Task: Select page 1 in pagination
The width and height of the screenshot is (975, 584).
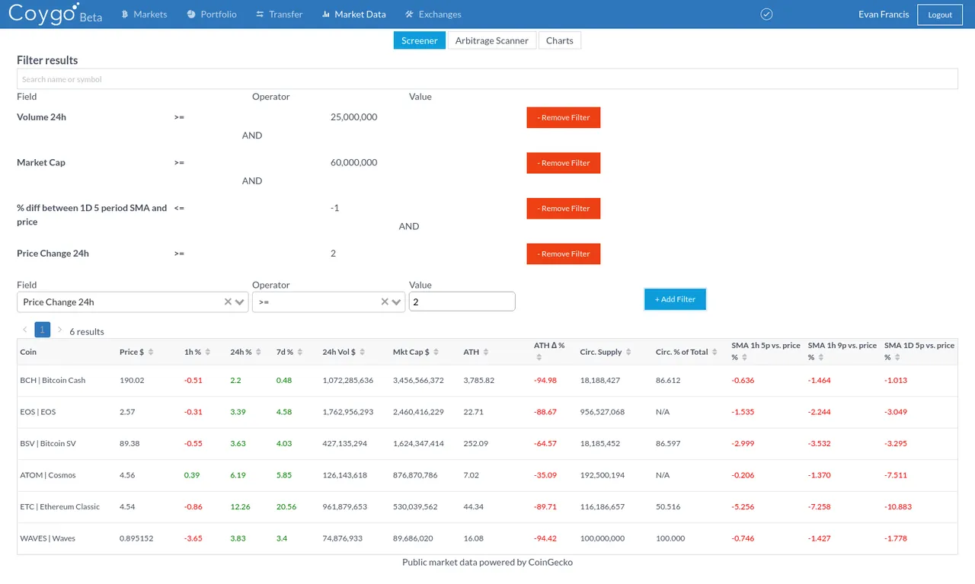Action: click(43, 330)
